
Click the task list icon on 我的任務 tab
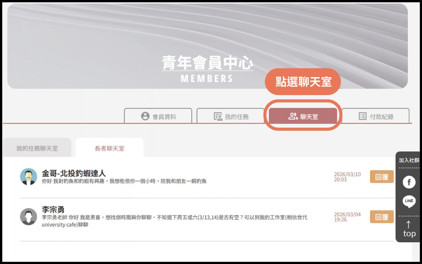[218, 116]
